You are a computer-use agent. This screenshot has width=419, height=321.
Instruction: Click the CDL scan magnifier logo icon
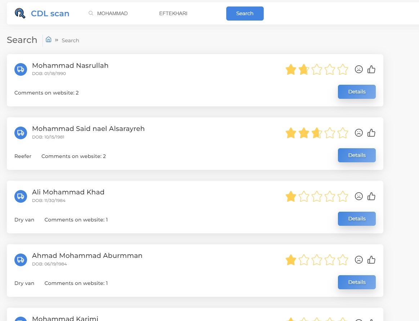(x=20, y=13)
